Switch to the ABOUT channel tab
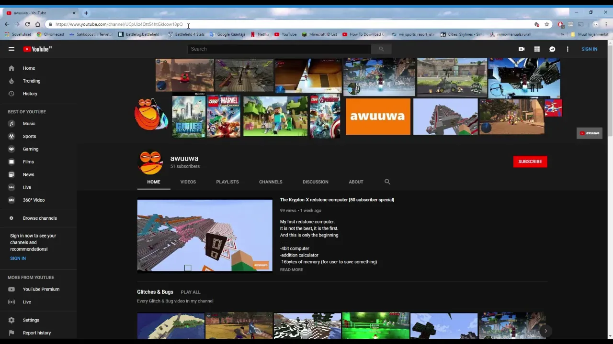The image size is (613, 344). tap(356, 182)
